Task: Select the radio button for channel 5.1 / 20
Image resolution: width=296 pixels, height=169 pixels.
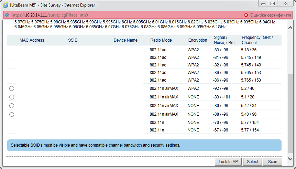Action: [12, 97]
